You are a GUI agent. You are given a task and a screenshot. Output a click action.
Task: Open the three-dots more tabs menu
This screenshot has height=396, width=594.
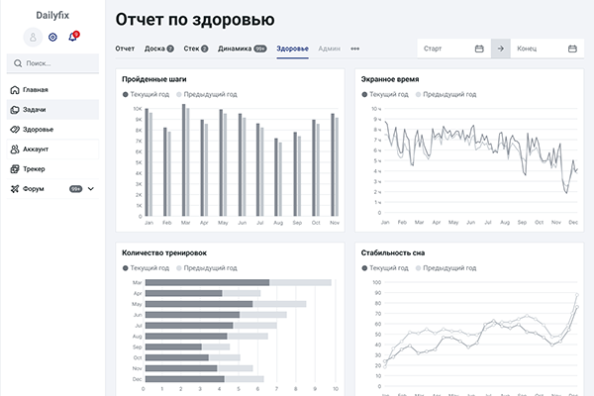pyautogui.click(x=355, y=49)
